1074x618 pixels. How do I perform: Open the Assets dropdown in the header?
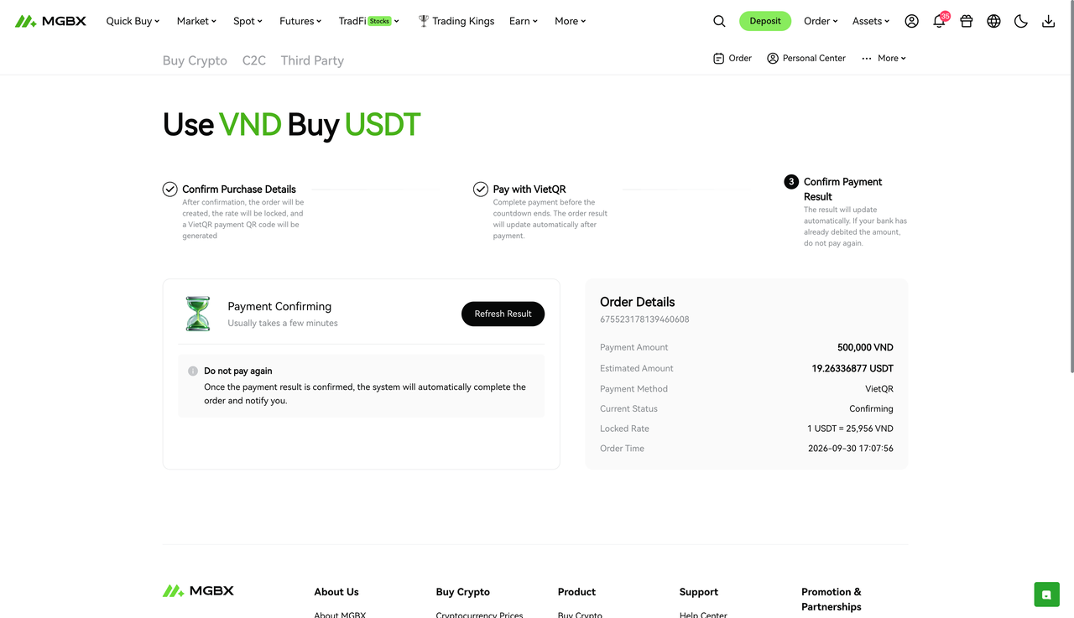click(871, 21)
